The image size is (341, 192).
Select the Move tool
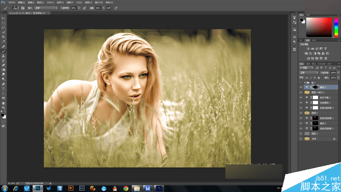[4, 18]
